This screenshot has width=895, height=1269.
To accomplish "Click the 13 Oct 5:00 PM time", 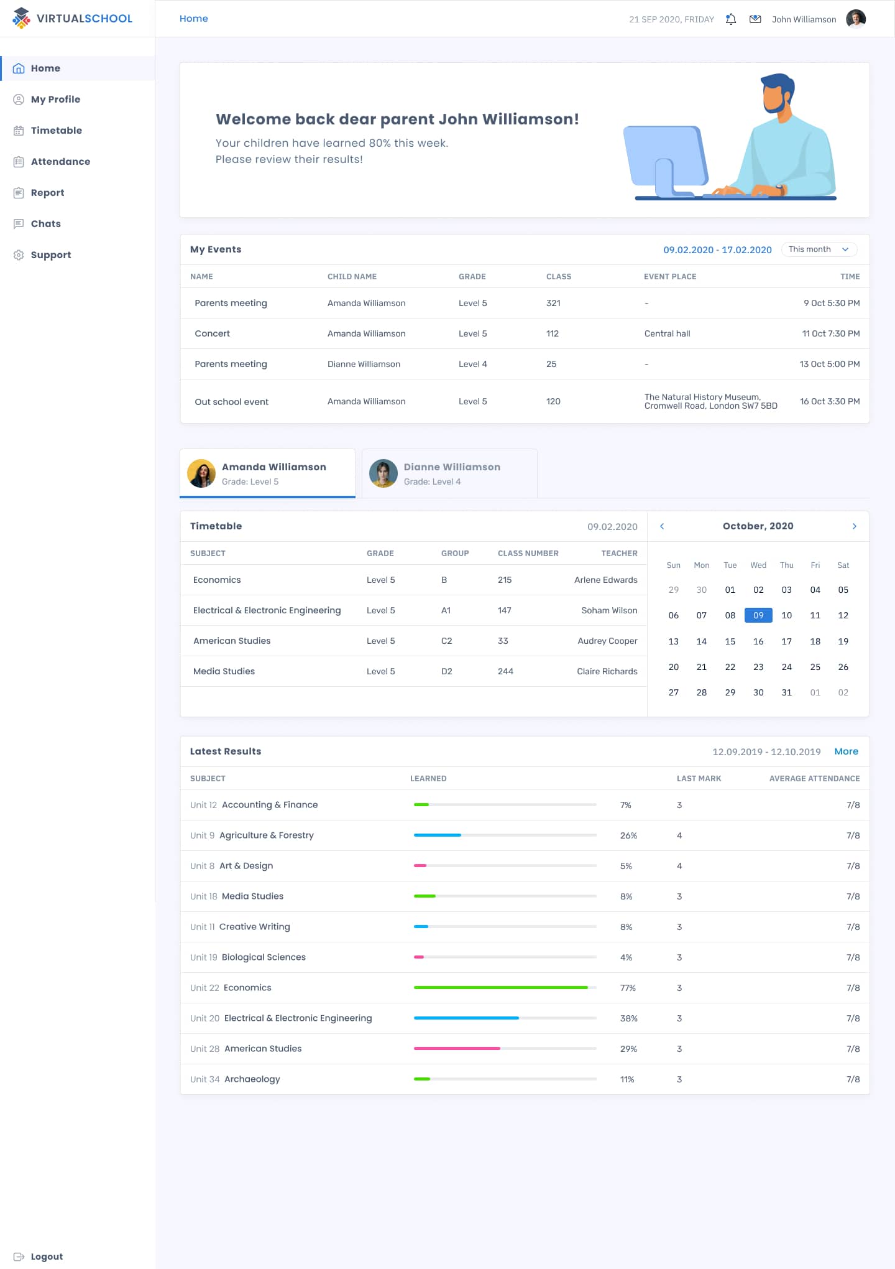I will point(830,364).
